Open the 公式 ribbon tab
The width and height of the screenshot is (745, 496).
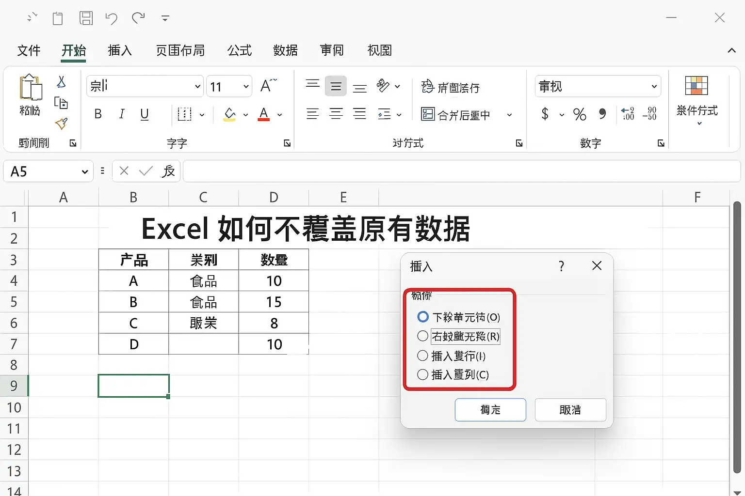(240, 50)
